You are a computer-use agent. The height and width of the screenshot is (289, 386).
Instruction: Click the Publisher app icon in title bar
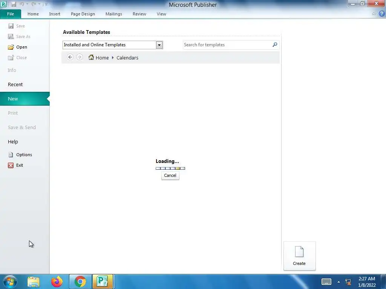pos(3,4)
